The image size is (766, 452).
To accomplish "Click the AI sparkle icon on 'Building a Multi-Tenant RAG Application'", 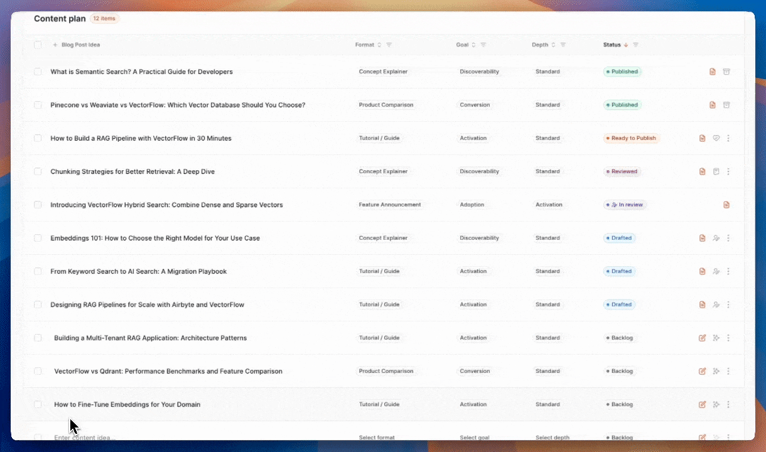I will pyautogui.click(x=716, y=338).
